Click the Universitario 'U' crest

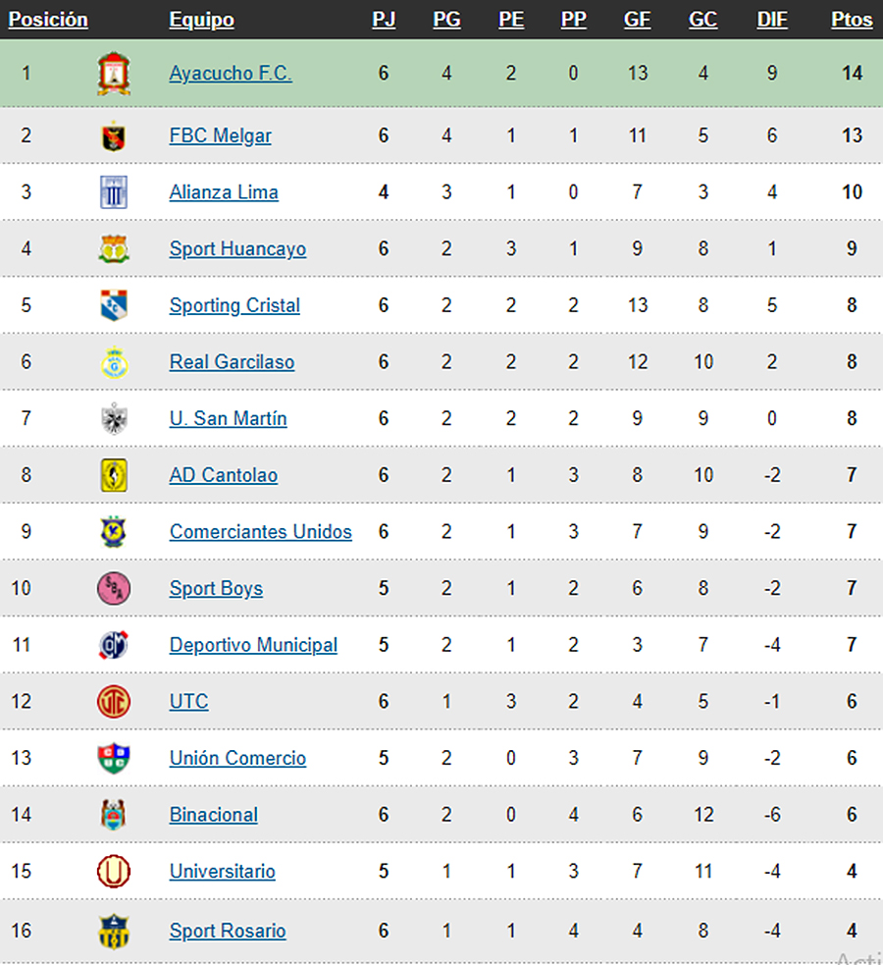point(114,872)
